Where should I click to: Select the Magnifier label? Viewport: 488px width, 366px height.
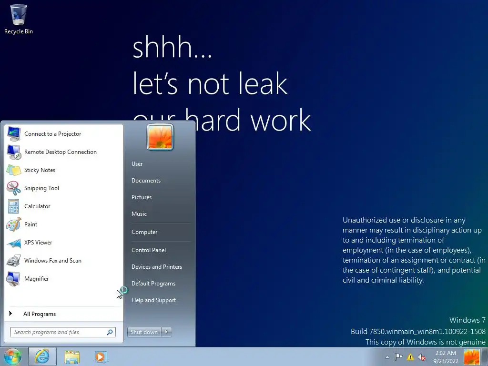tap(37, 278)
